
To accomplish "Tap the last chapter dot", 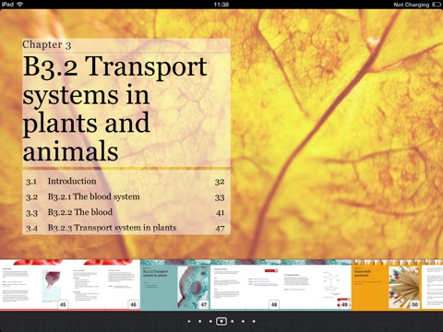I will click(x=254, y=321).
